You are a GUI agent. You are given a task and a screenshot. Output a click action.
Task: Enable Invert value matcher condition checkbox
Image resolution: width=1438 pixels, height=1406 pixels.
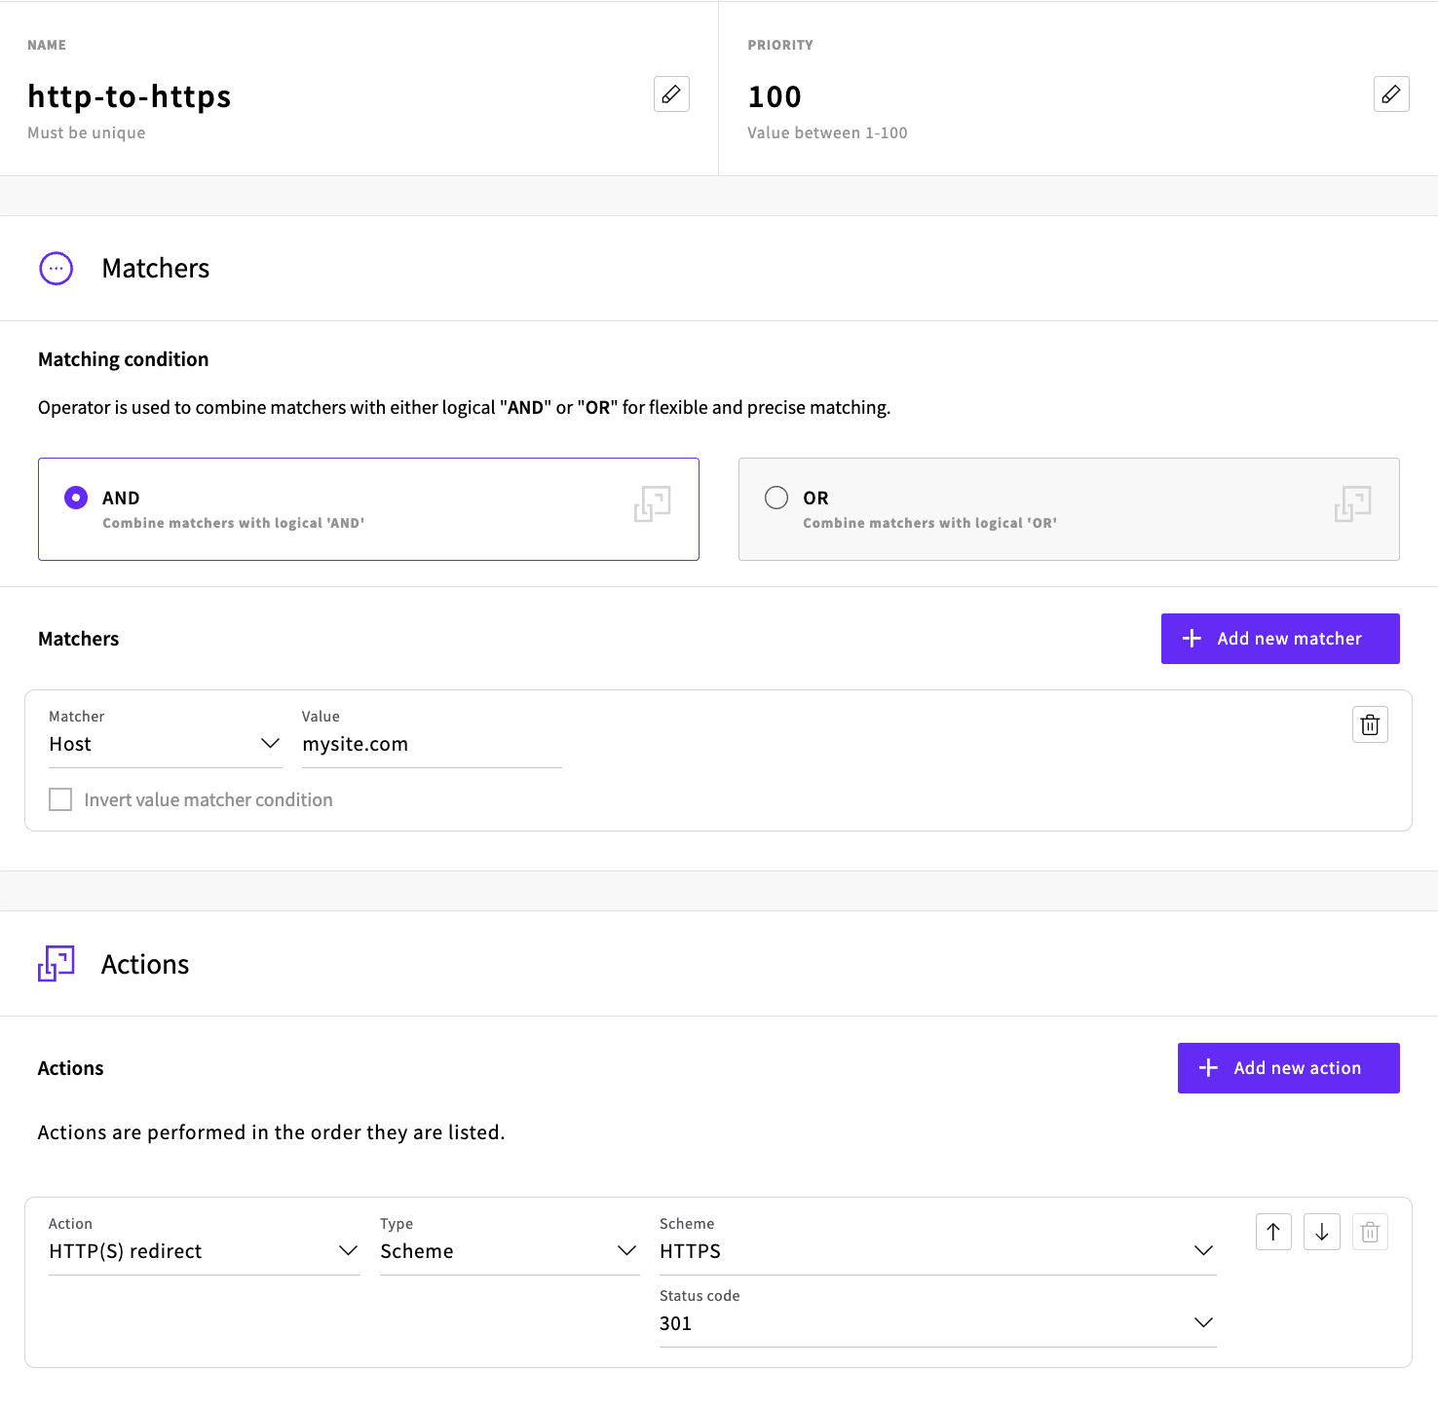click(60, 799)
